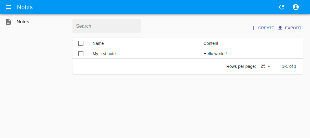Click the refresh icon in app bar
Screen dimensions: 310x138
(x=282, y=7)
